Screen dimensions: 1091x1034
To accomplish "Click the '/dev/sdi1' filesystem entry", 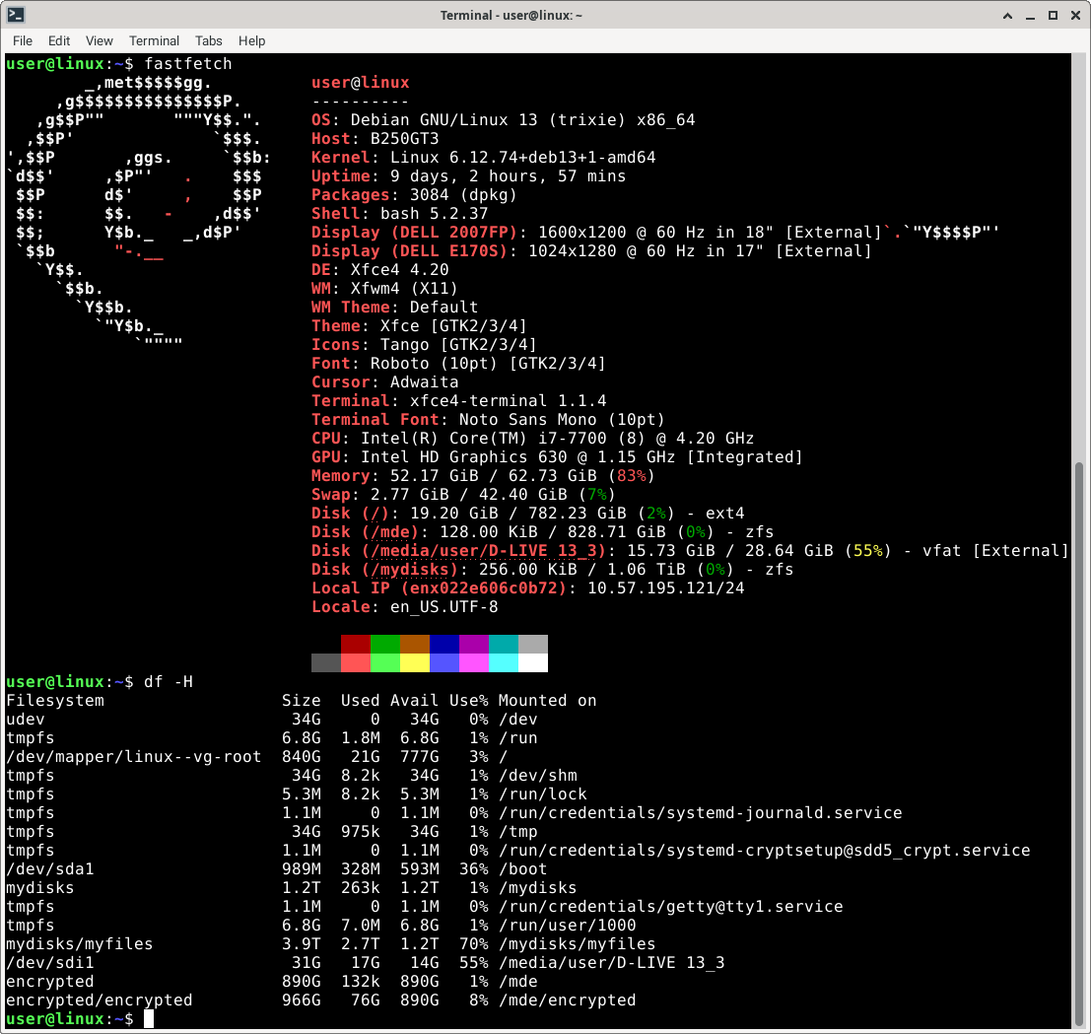I will pos(50,963).
